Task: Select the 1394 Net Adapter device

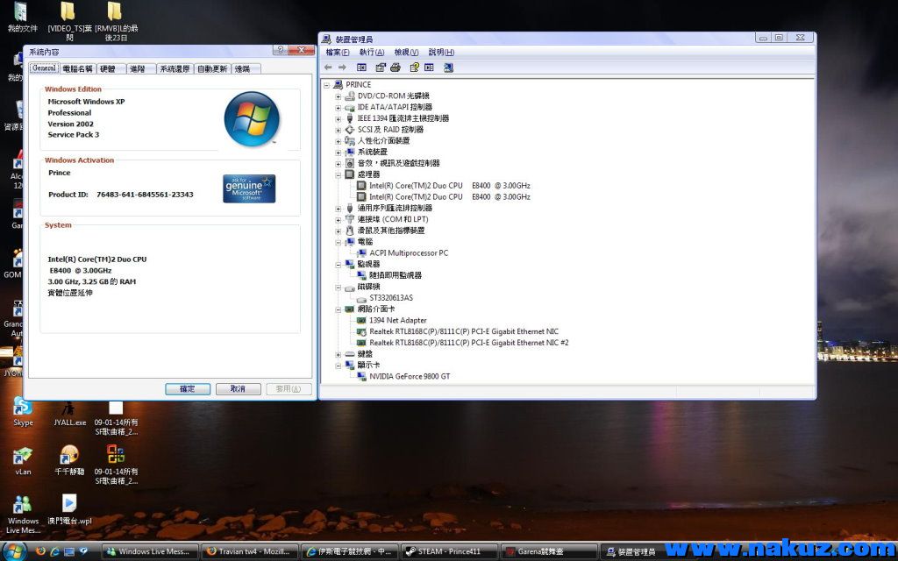Action: tap(398, 321)
